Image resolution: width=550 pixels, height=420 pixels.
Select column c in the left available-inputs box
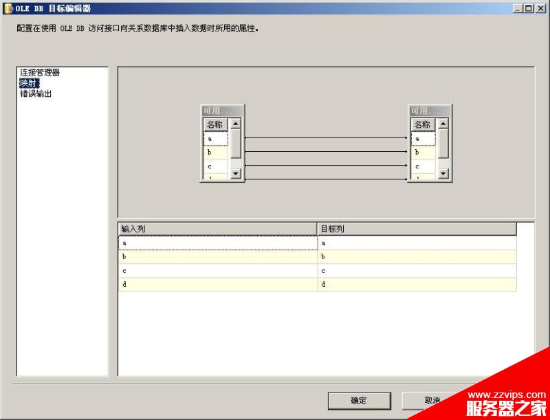pyautogui.click(x=216, y=166)
